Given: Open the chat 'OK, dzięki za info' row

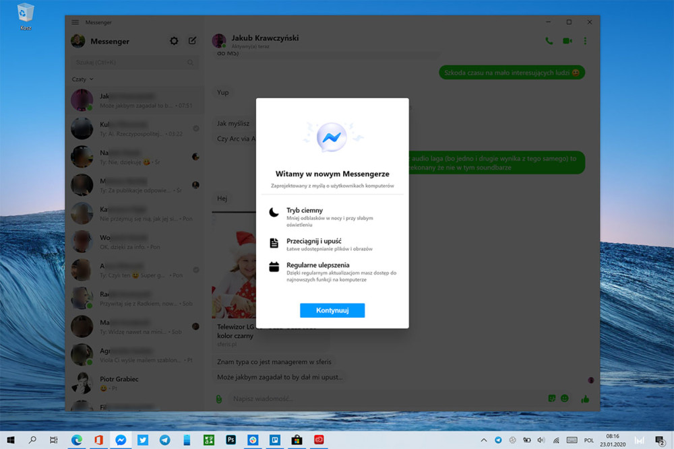Looking at the screenshot, I should pos(136,242).
